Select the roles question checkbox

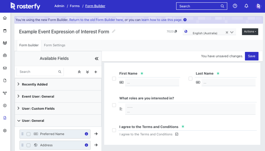[x=114, y=105]
